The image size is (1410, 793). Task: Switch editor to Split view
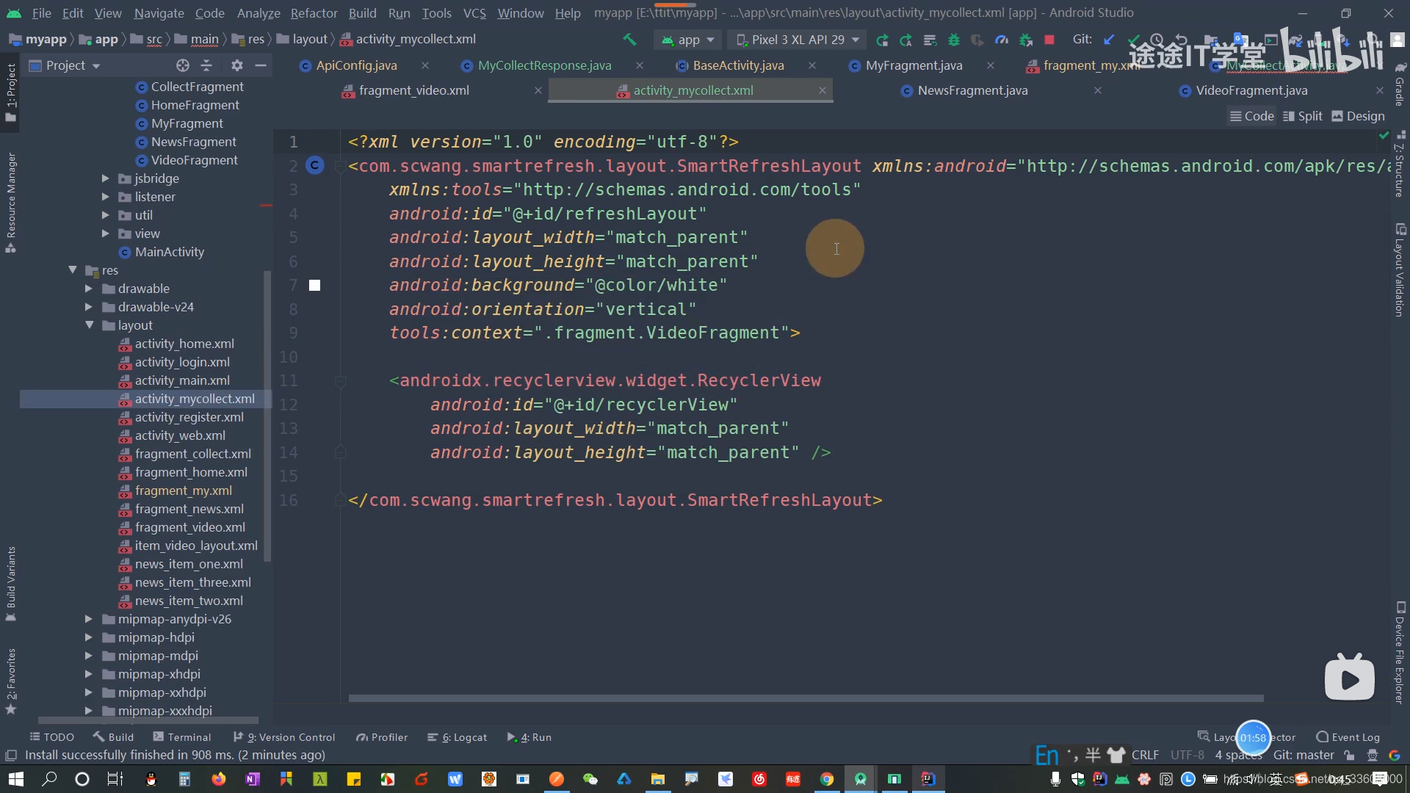(x=1303, y=116)
